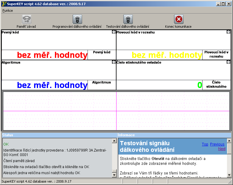This screenshot has height=185, width=233.
Task: Minimize the SuperKEY window
Action: click(x=218, y=4)
